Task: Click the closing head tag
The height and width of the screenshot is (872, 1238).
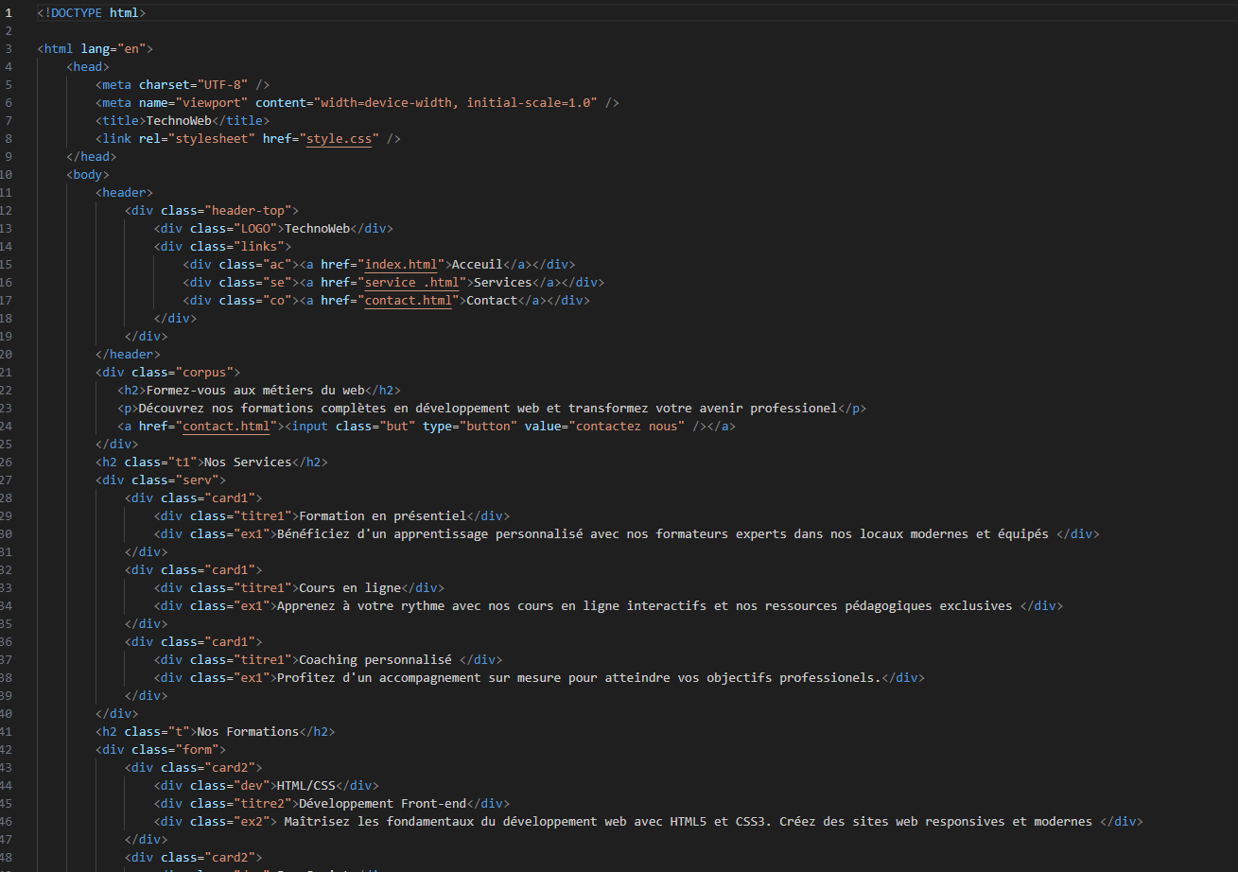Action: 92,156
